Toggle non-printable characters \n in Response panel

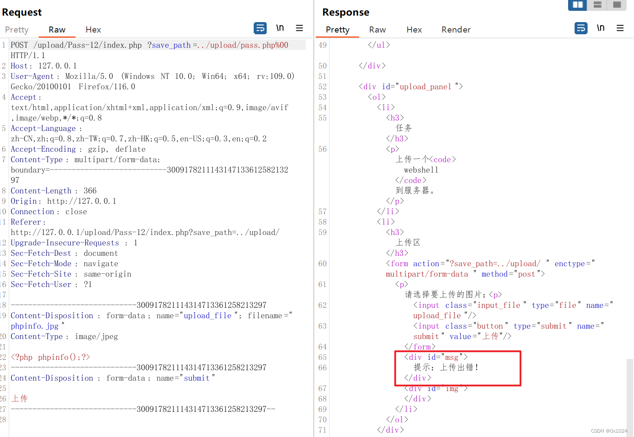pos(601,28)
